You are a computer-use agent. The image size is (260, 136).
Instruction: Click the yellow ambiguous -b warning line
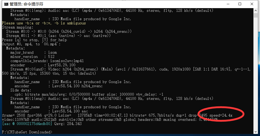pyautogui.click(x=44, y=23)
